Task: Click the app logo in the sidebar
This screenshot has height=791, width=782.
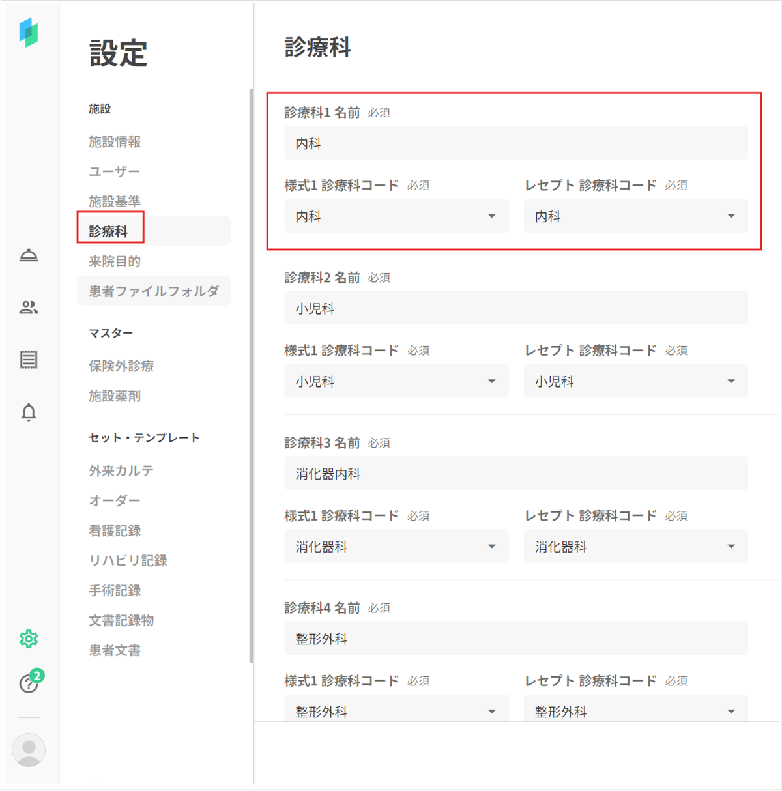Action: [29, 32]
